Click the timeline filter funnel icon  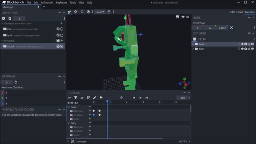tap(76, 98)
